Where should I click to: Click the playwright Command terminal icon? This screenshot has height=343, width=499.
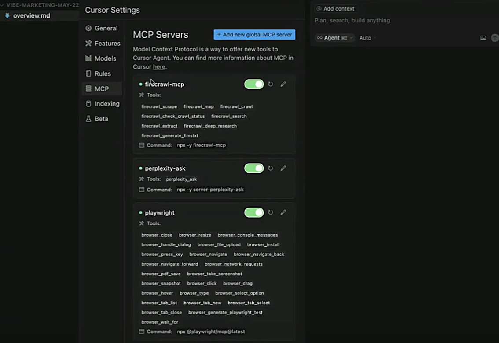pos(142,332)
